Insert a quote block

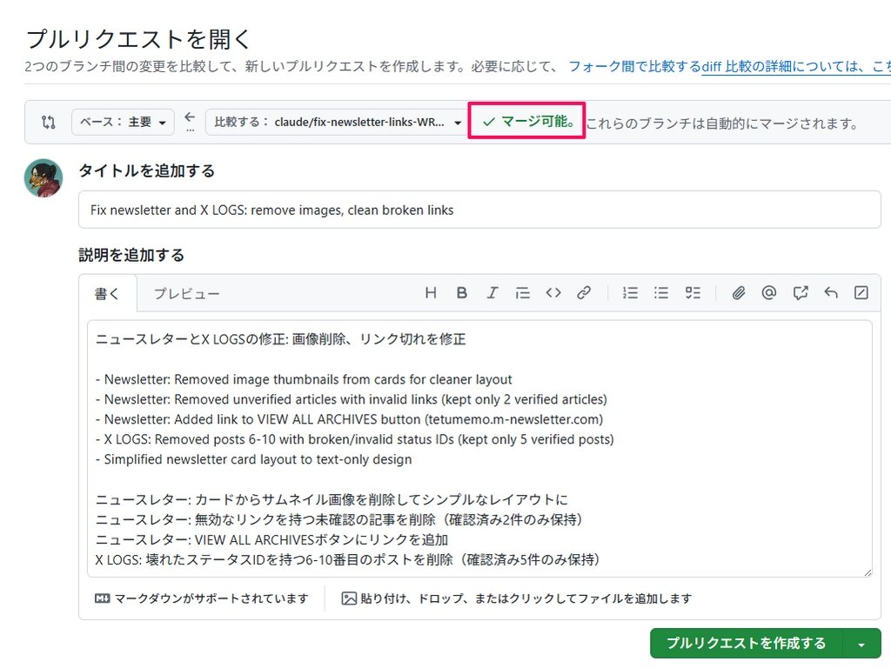[x=523, y=293]
